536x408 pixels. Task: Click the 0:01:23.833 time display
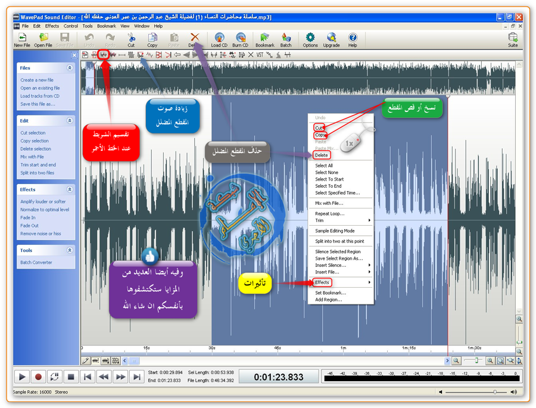point(279,377)
